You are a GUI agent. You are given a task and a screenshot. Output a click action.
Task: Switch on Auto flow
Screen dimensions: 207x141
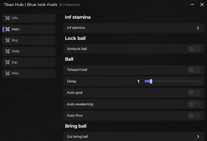194,116
